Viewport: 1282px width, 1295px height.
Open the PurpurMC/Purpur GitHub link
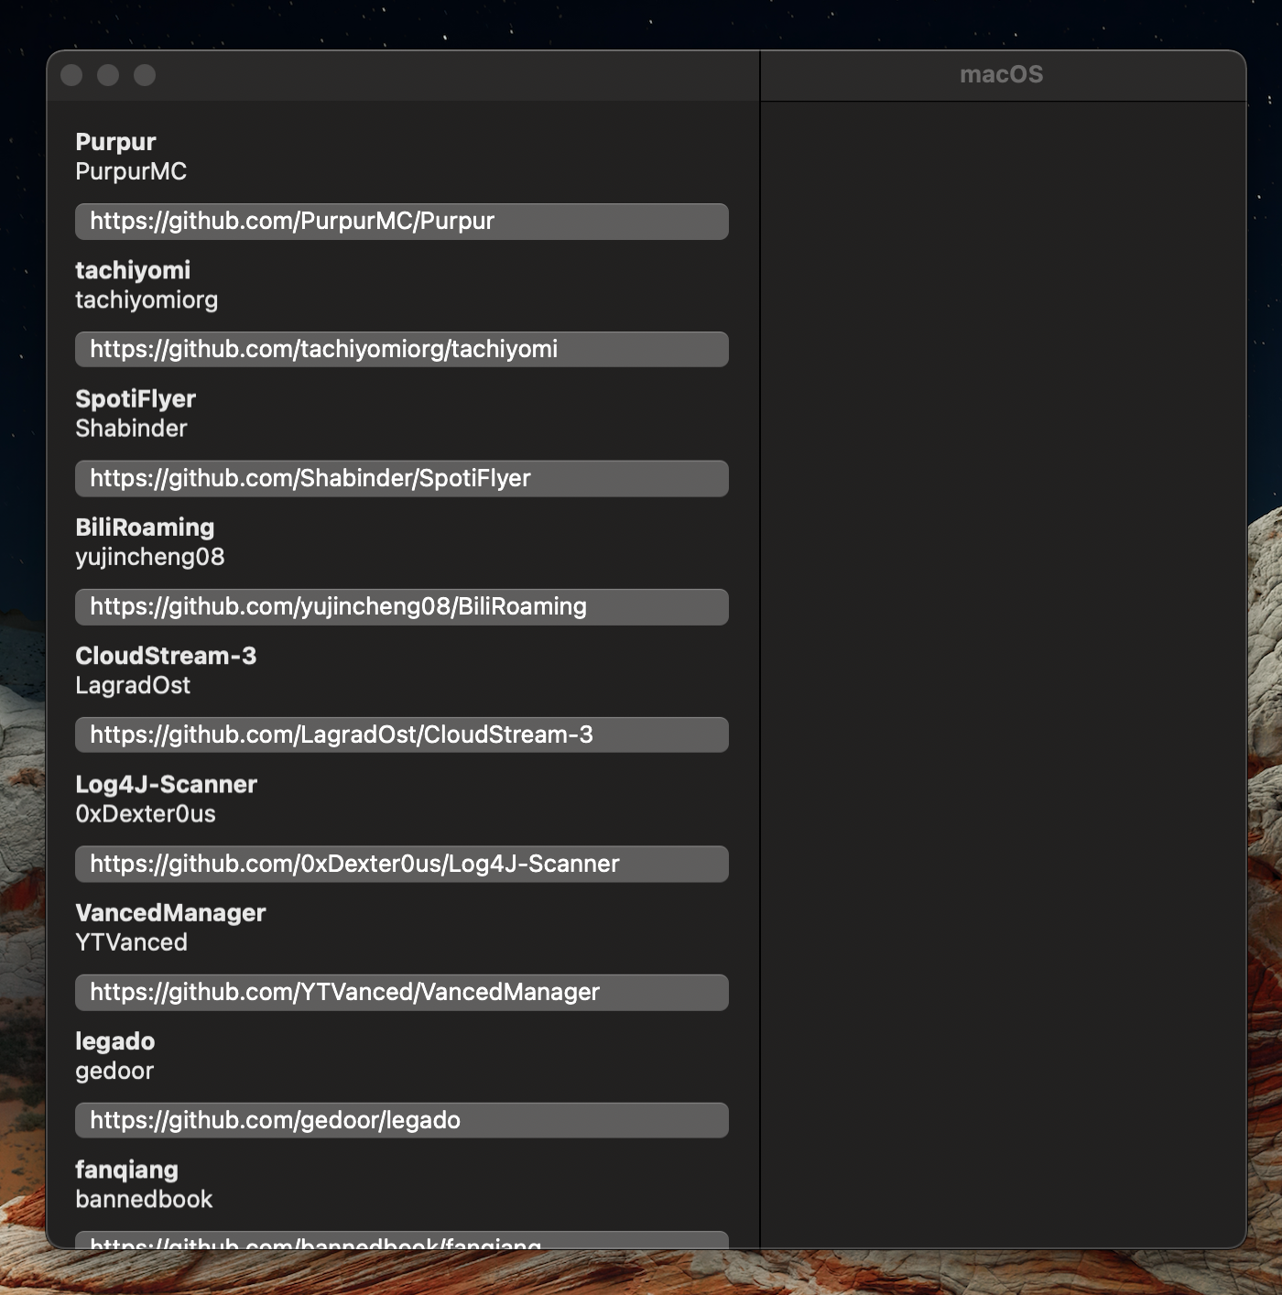(401, 222)
